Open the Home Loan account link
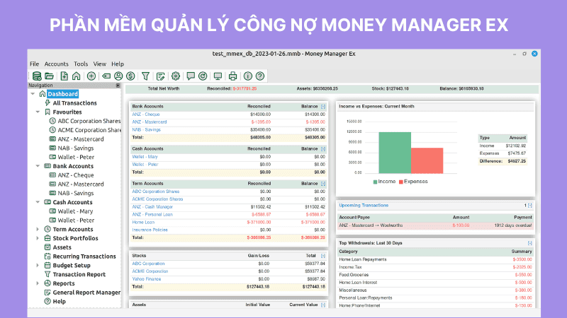 point(143,223)
